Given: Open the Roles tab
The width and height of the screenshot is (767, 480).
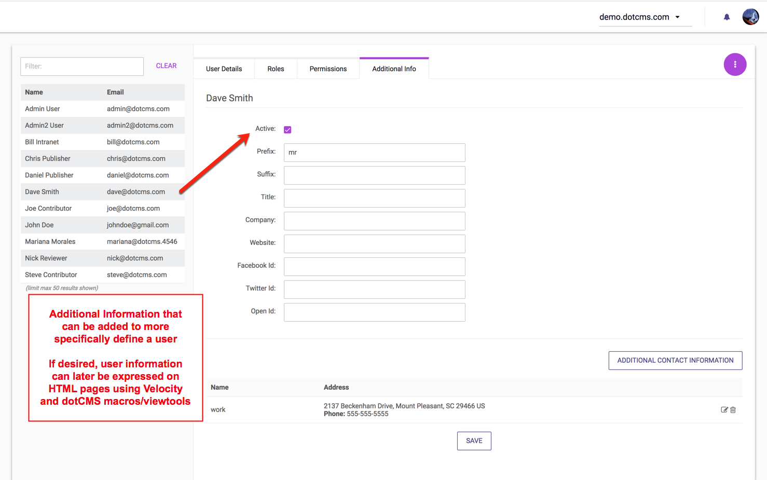Looking at the screenshot, I should tap(276, 69).
